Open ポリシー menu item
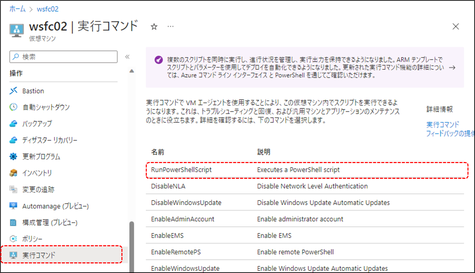Screen dimensions: 475x273 [32, 239]
